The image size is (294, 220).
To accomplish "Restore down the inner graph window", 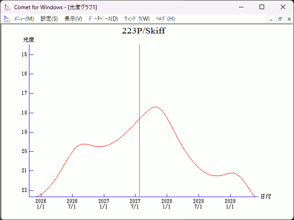I will [280, 19].
